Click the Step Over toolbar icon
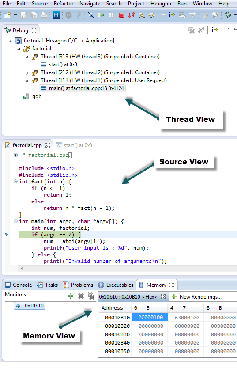The width and height of the screenshot is (237, 368). 152,15
